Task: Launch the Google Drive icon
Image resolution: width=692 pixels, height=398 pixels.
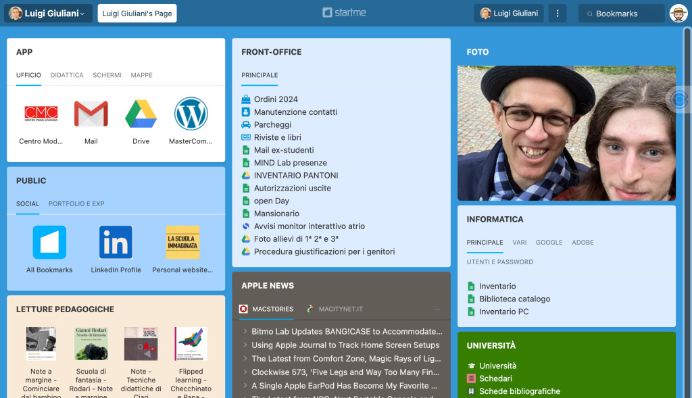Action: pos(141,114)
